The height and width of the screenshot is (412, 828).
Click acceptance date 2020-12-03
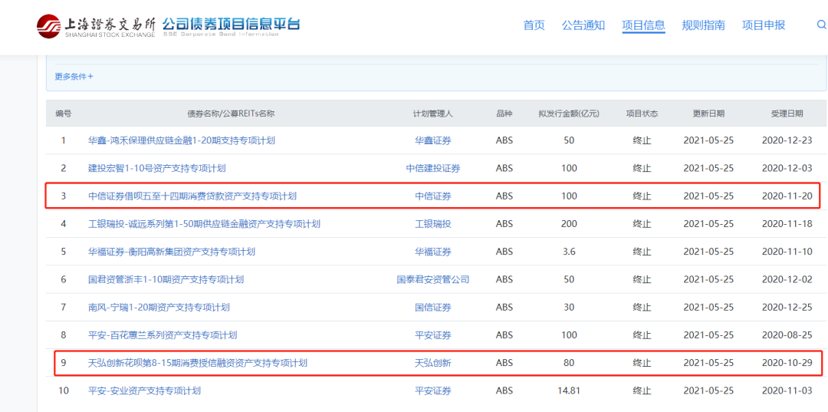pyautogui.click(x=787, y=169)
